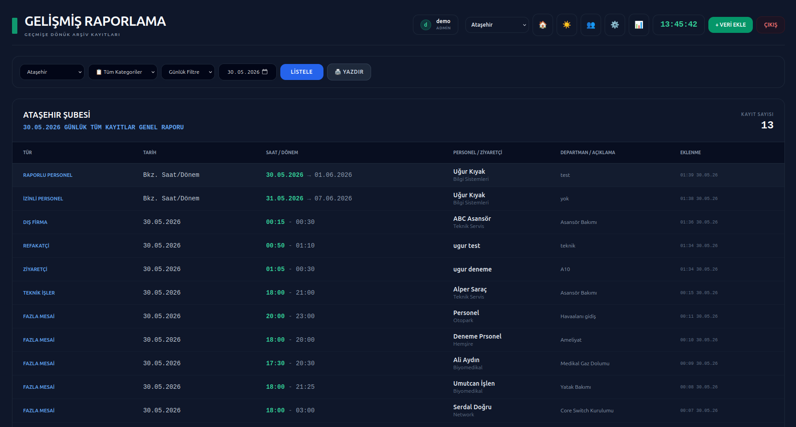Open the filter panel Ataşehir branch selector
Viewport: 796px width, 427px height.
52,72
